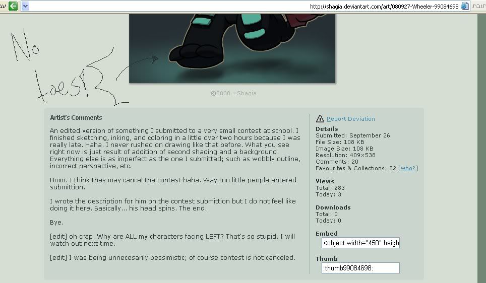Click the Views heading in sidebar

click(x=325, y=181)
